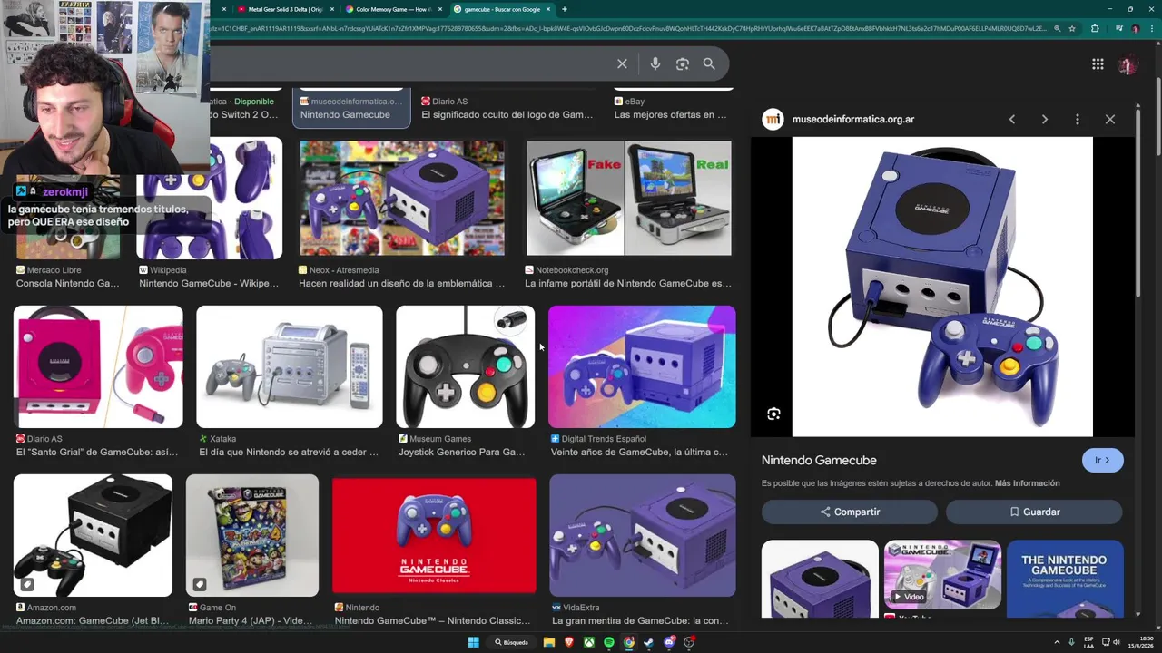Open Google Lens image search icon
Image resolution: width=1162 pixels, height=653 pixels.
point(683,64)
